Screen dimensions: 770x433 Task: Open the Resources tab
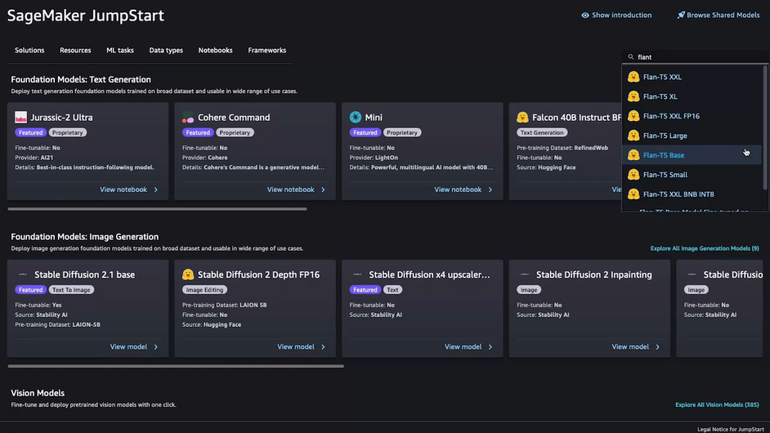[75, 50]
